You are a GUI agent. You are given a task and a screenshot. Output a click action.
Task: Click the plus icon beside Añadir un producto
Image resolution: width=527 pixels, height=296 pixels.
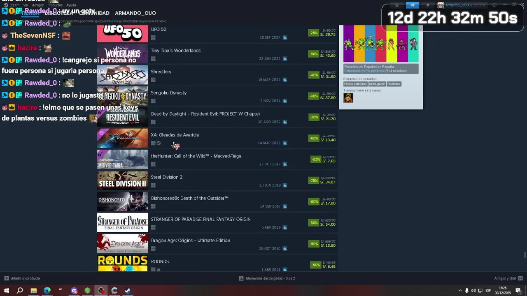(x=7, y=278)
